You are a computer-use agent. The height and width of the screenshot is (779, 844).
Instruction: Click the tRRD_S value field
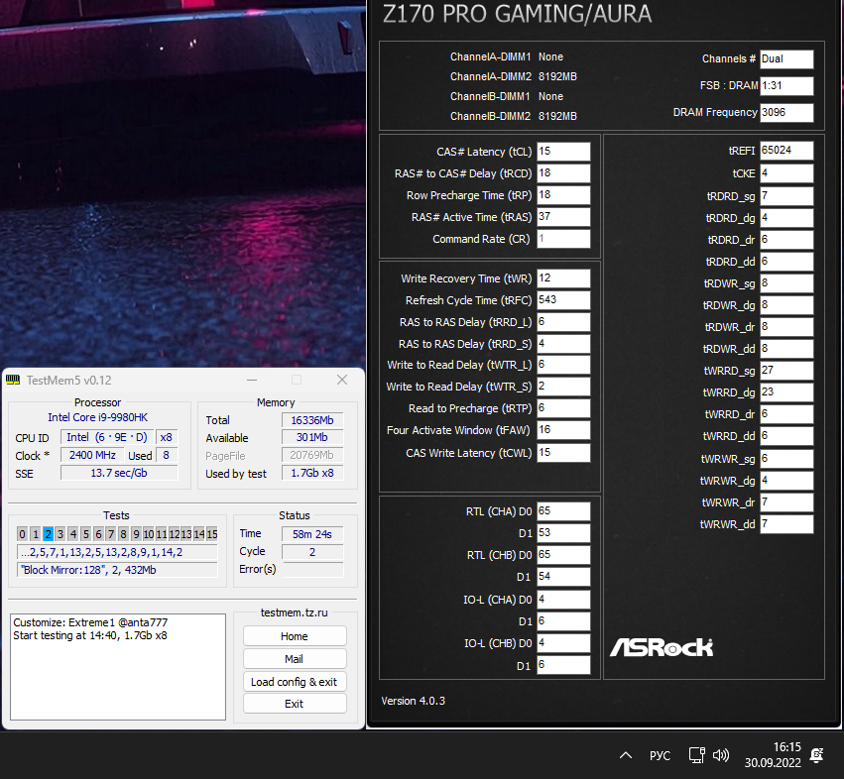click(x=563, y=344)
